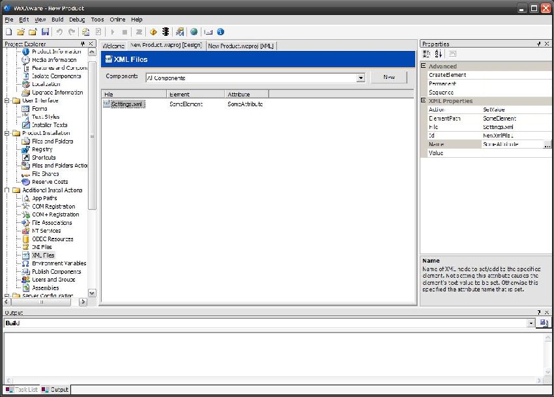This screenshot has width=554, height=397.
Task: Open the Edit menu
Action: [x=24, y=20]
